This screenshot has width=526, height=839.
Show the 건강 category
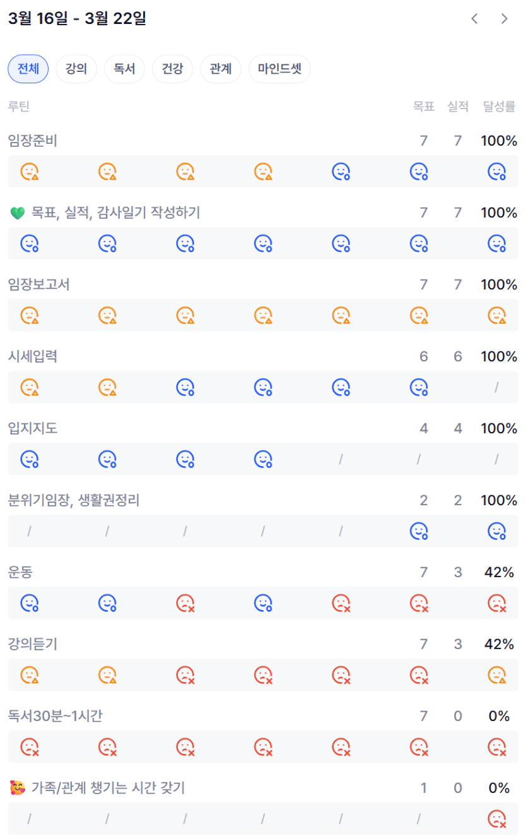[172, 69]
